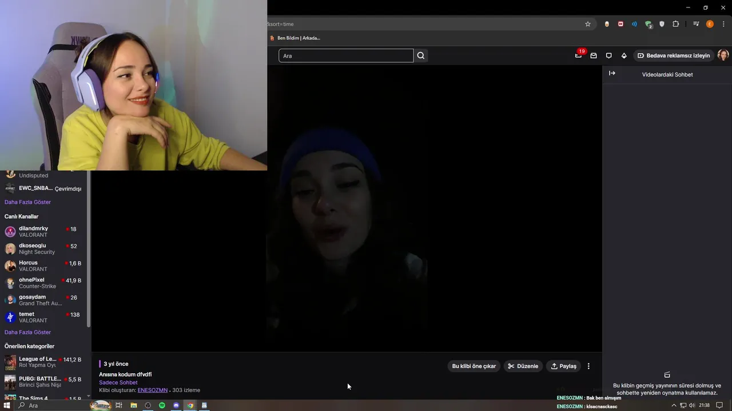This screenshot has width=732, height=411.
Task: Bookmark this page with the star icon
Action: (x=587, y=24)
